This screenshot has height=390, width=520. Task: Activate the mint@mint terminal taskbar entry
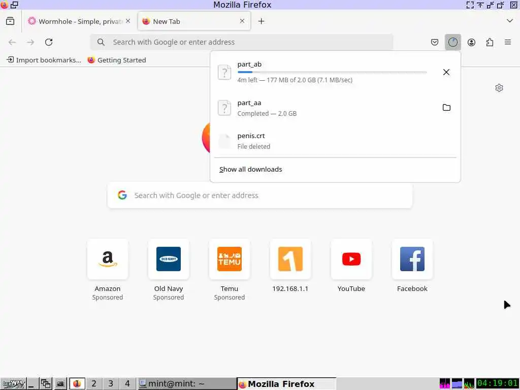point(186,384)
